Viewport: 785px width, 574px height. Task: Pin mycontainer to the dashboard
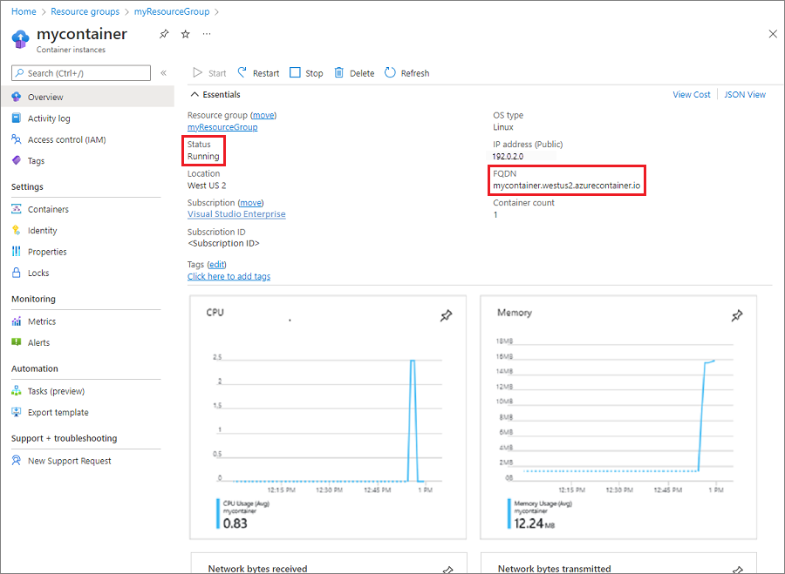pos(163,35)
